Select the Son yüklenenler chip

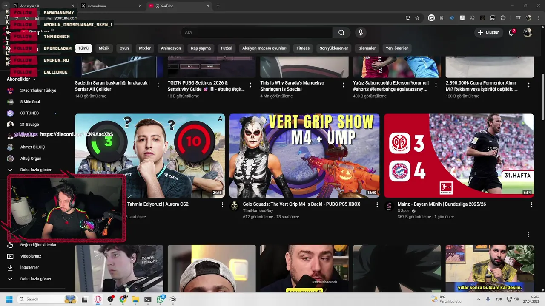(334, 48)
